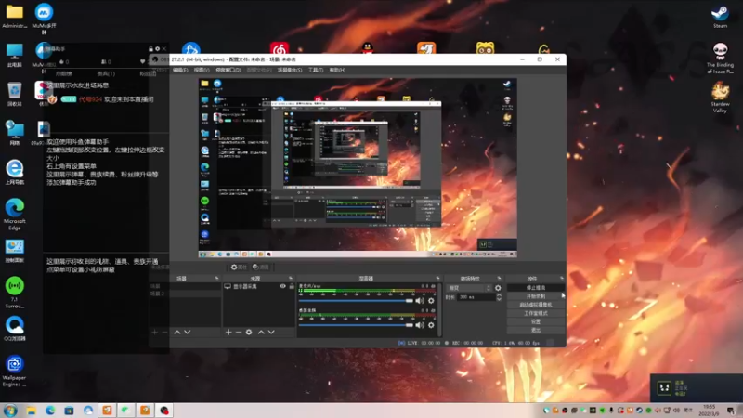Remove selected scene with minus icon

pos(164,333)
